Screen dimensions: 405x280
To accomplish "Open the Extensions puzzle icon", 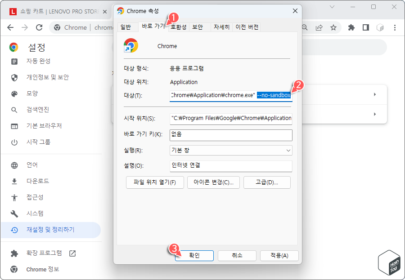I will [351, 27].
